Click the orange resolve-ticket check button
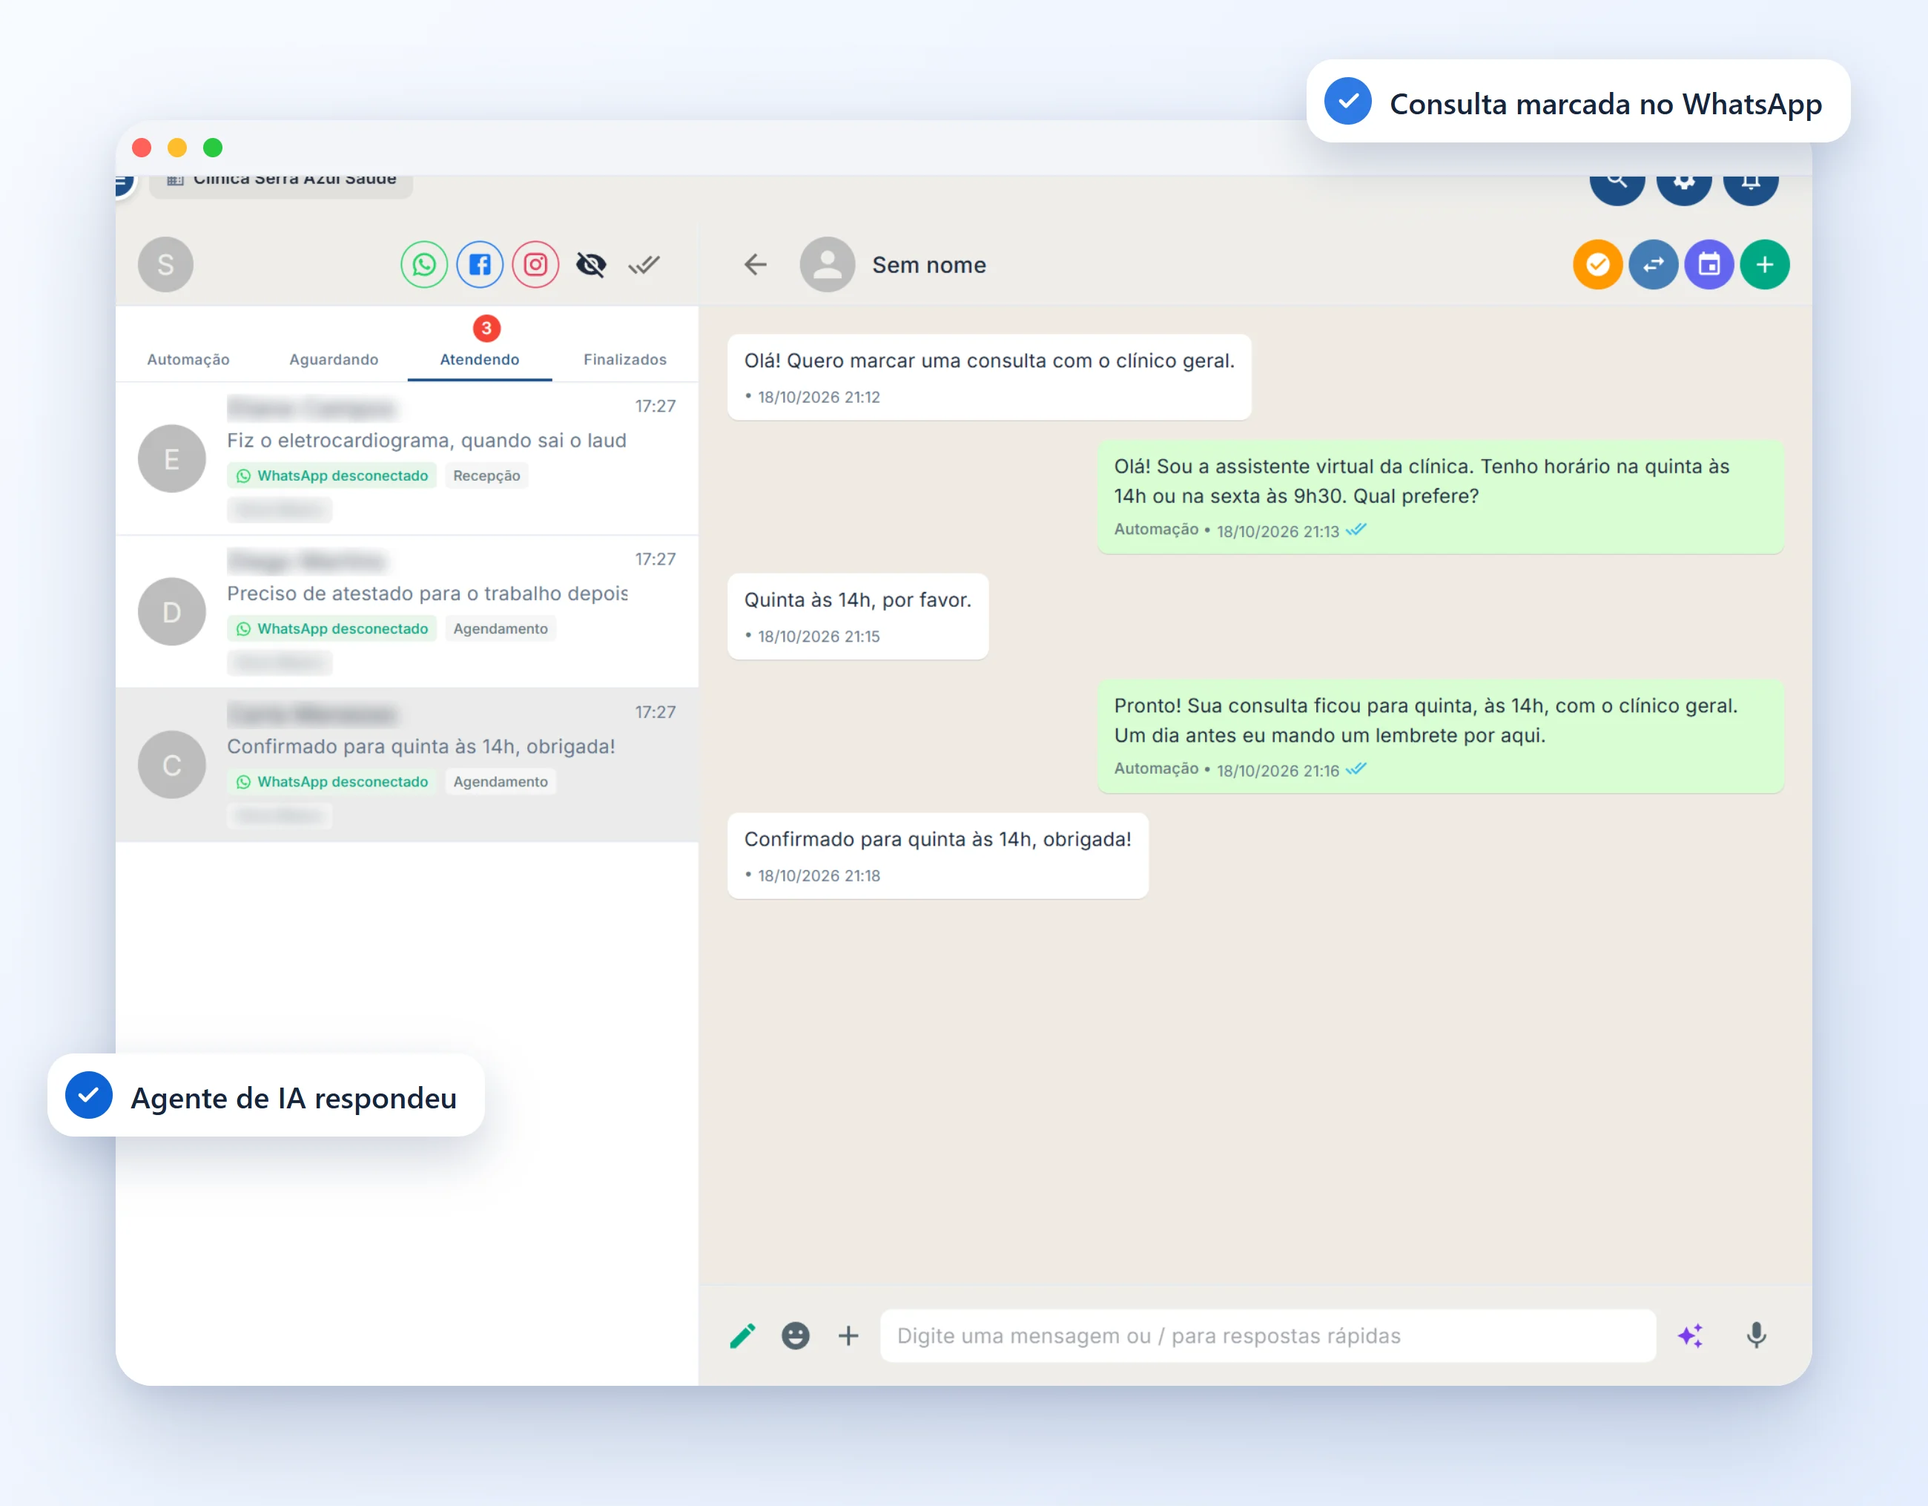The width and height of the screenshot is (1928, 1506). [1598, 264]
